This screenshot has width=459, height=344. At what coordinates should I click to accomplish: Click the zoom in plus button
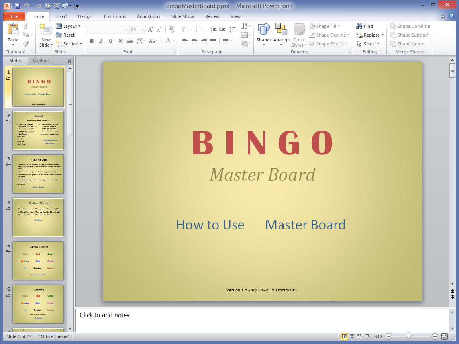click(435, 336)
